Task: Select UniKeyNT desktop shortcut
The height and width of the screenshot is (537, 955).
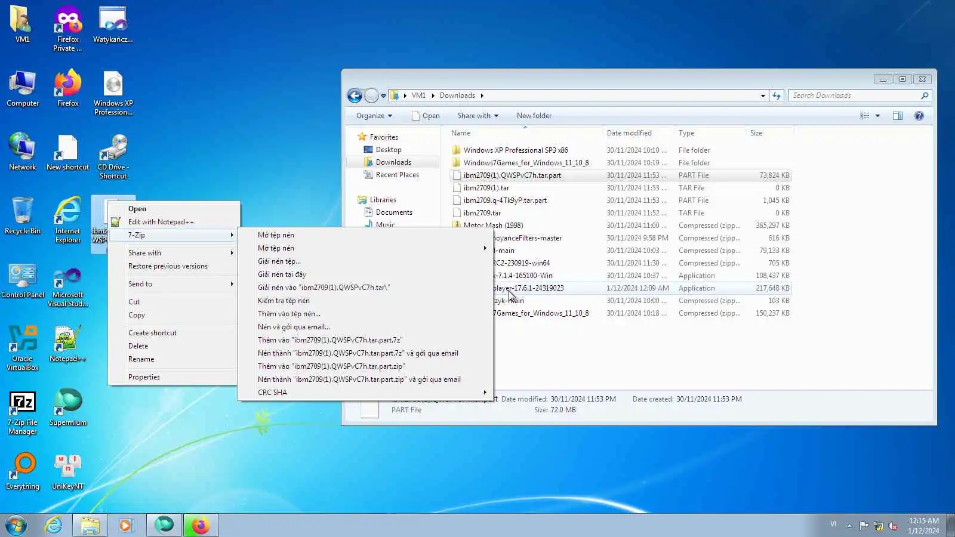Action: [67, 472]
